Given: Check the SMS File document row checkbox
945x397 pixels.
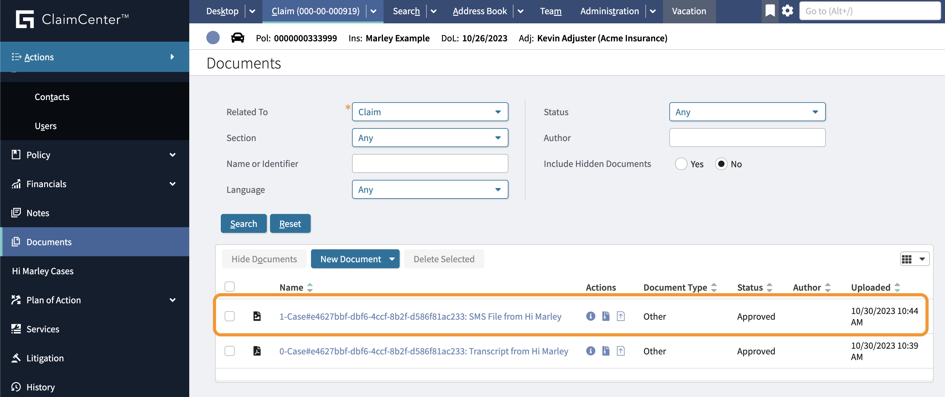Looking at the screenshot, I should tap(230, 316).
